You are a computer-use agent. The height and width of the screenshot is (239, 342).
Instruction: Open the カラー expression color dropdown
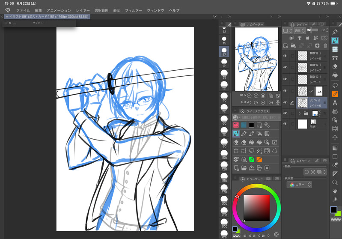pyautogui.click(x=299, y=185)
